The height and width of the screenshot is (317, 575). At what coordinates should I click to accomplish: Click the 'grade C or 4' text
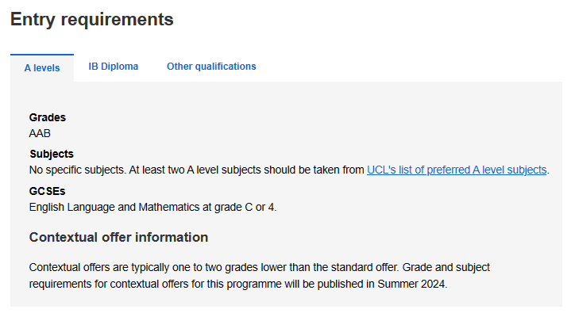[x=245, y=207]
